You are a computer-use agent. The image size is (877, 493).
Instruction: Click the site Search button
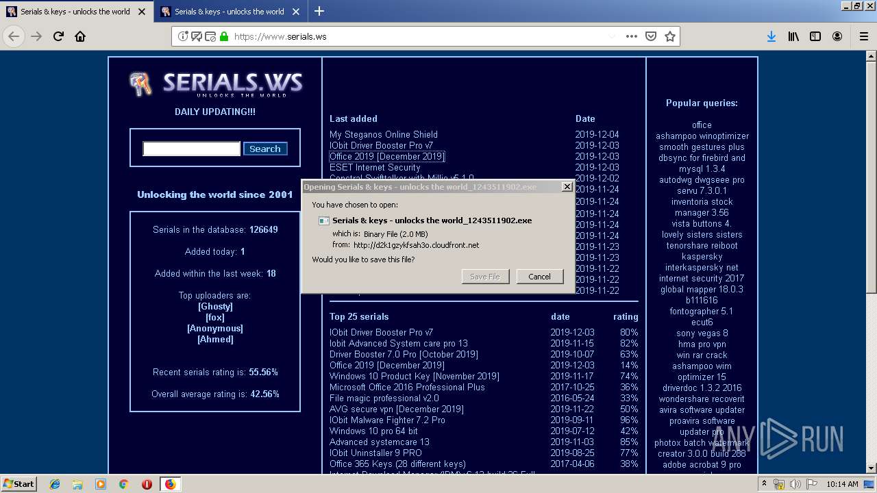click(x=265, y=149)
